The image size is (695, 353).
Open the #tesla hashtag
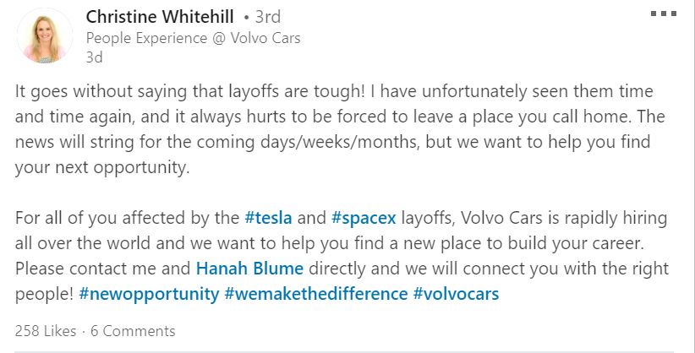[x=268, y=218]
